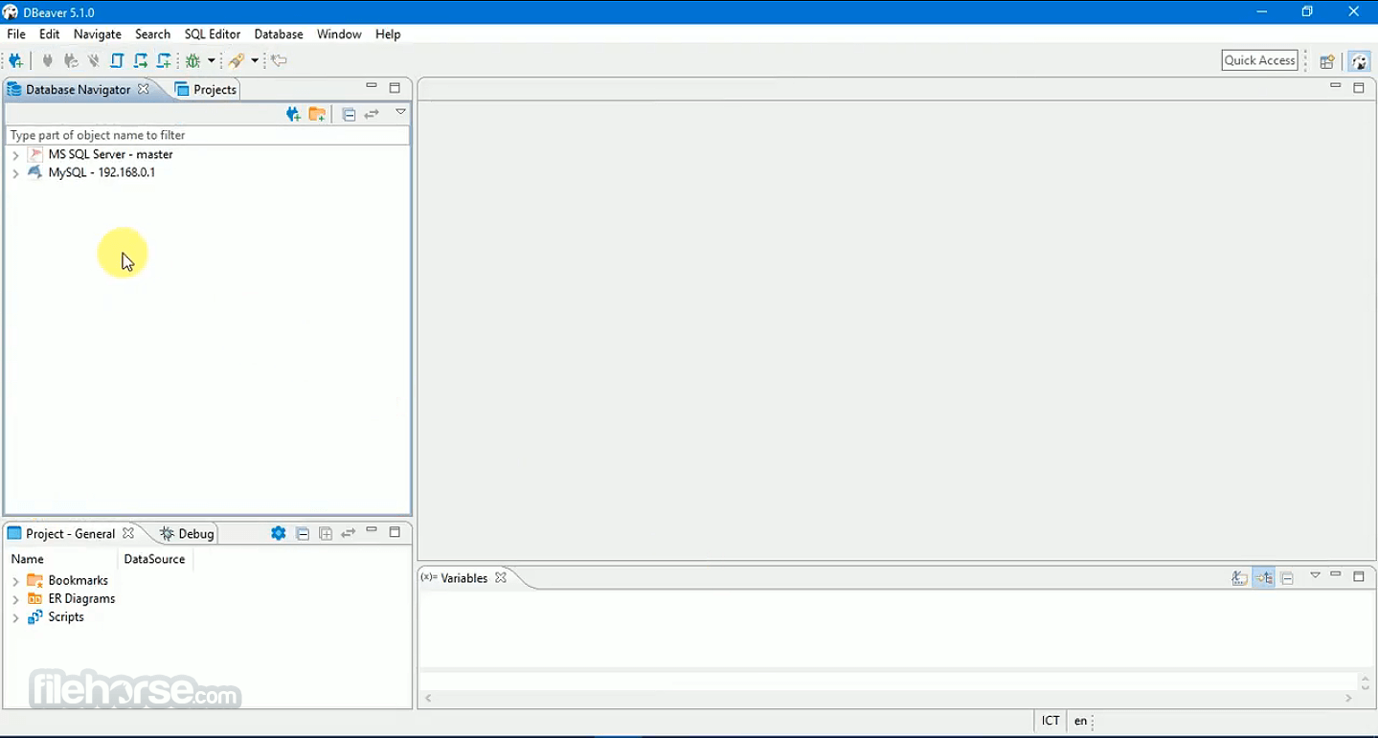Focus the object name filter field
Screen dimensions: 1378x738
208,135
